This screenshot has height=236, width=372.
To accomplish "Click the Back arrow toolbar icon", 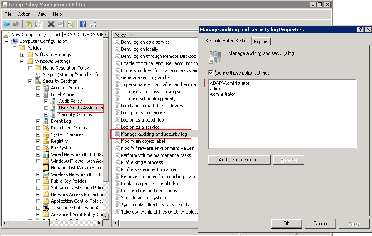I will (6, 24).
